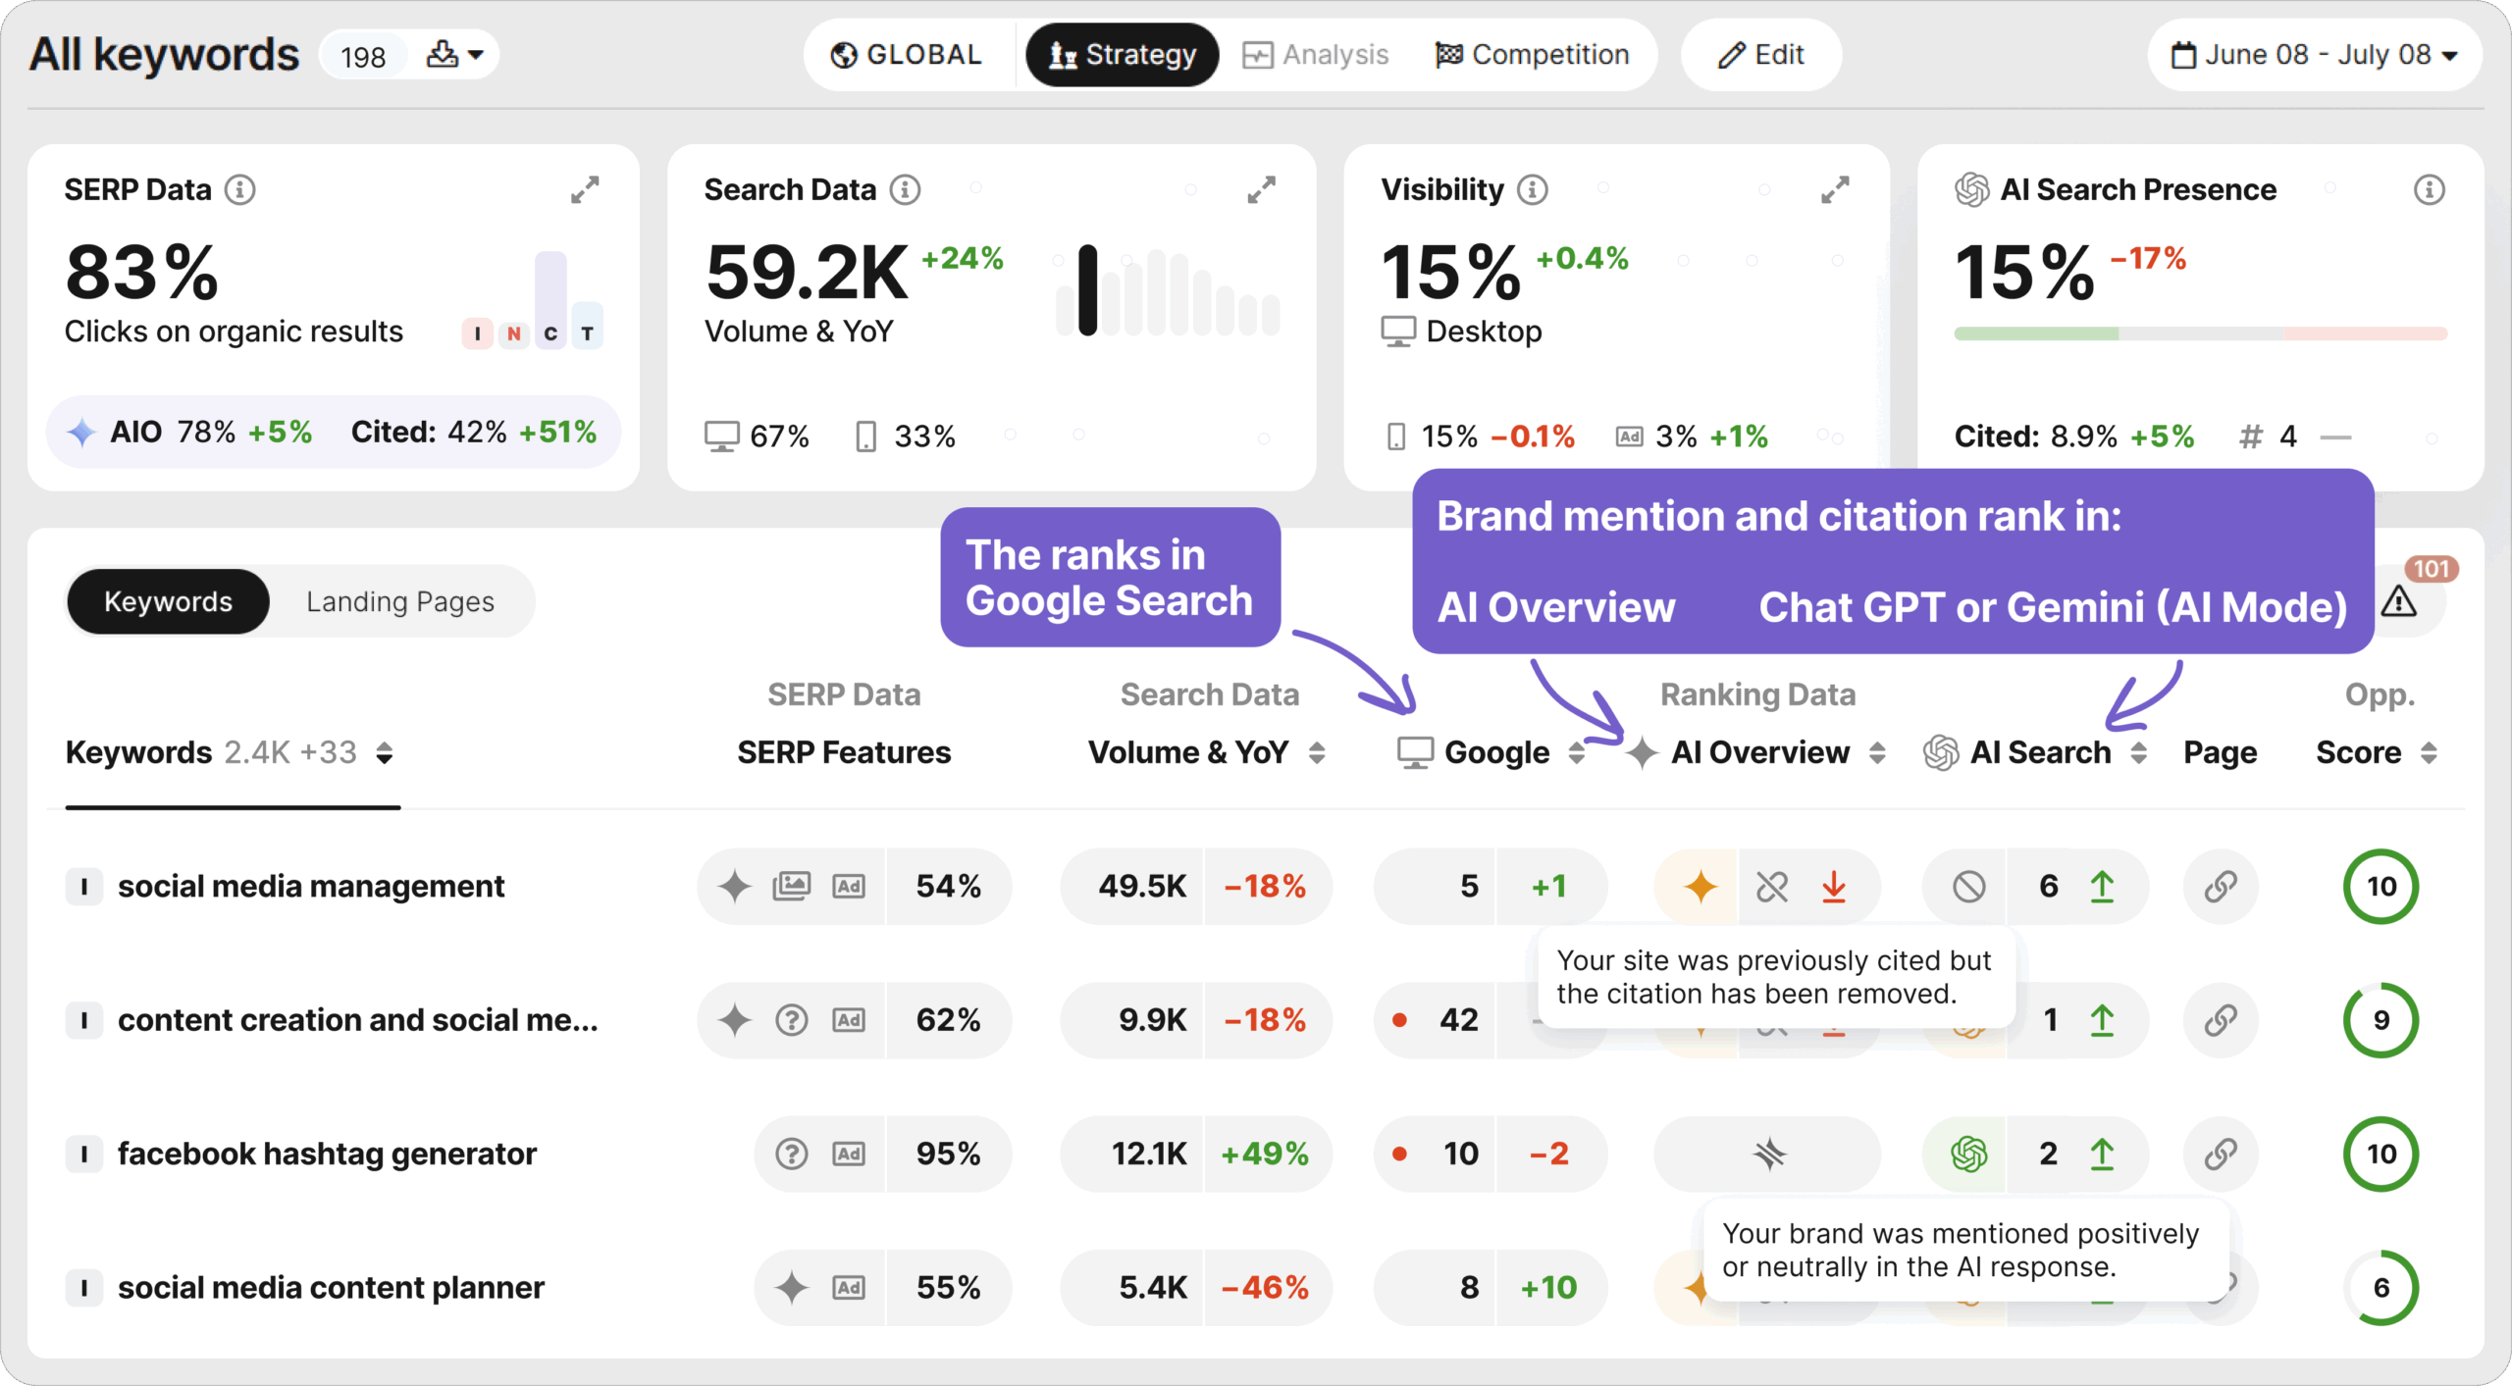The width and height of the screenshot is (2512, 1386).
Task: Click broken citation icon for social media management
Action: 1772,887
